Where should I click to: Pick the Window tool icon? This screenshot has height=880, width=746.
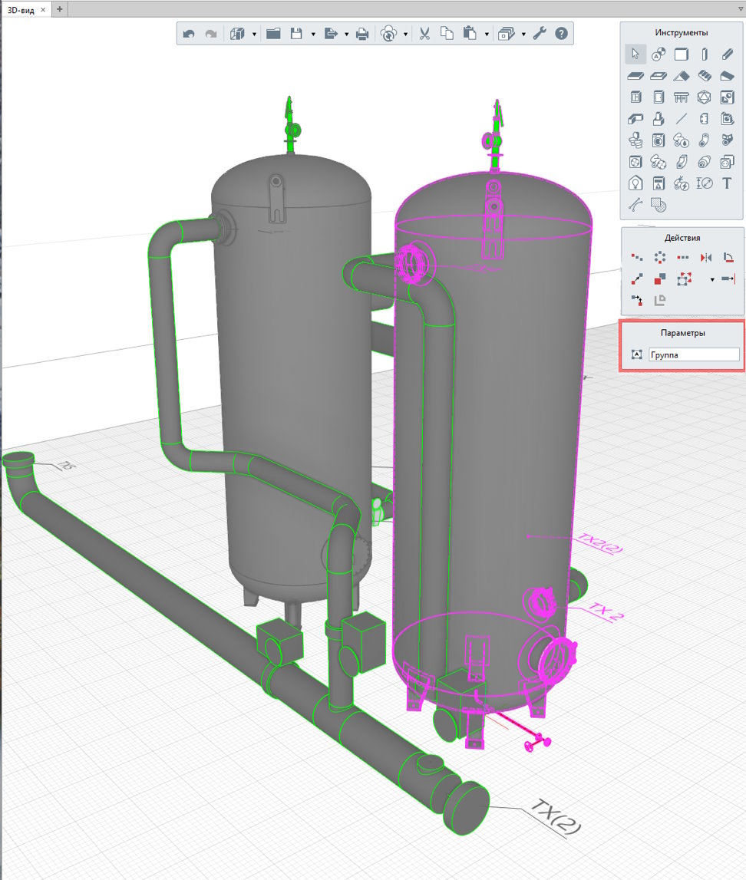(x=635, y=97)
